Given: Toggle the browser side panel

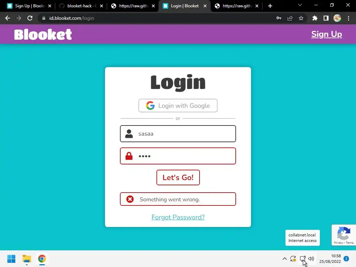Looking at the screenshot, I should pyautogui.click(x=326, y=18).
